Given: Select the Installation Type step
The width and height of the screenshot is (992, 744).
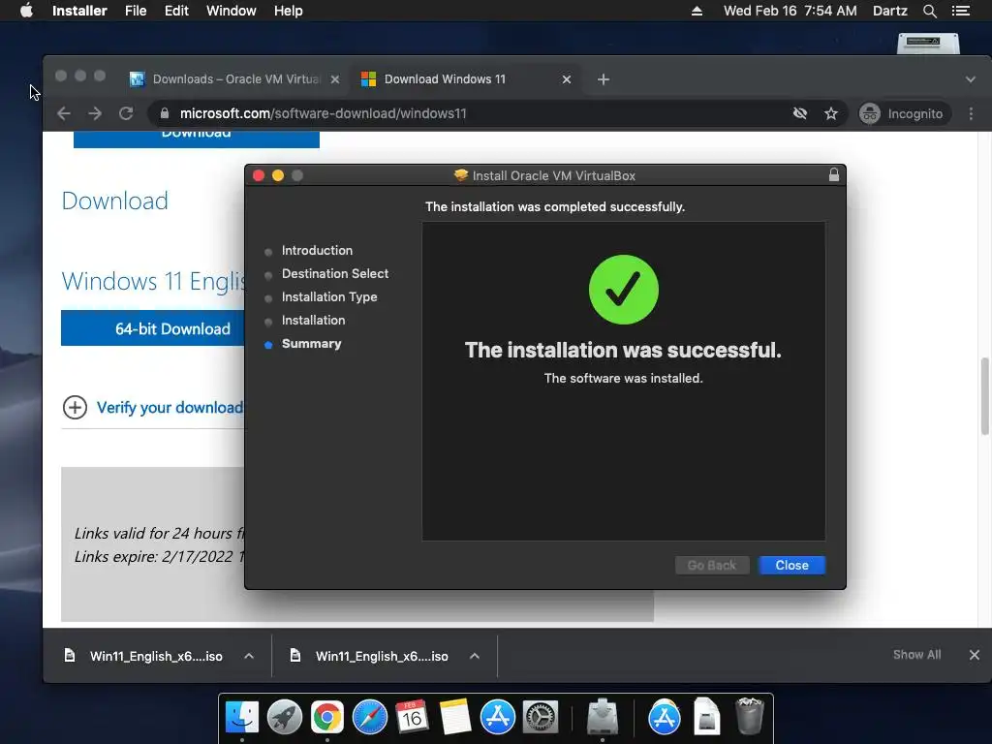Looking at the screenshot, I should click(x=329, y=297).
